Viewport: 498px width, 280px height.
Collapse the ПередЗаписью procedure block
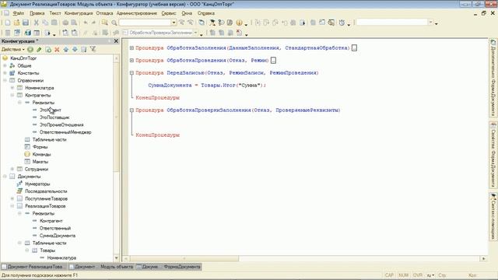coord(132,72)
